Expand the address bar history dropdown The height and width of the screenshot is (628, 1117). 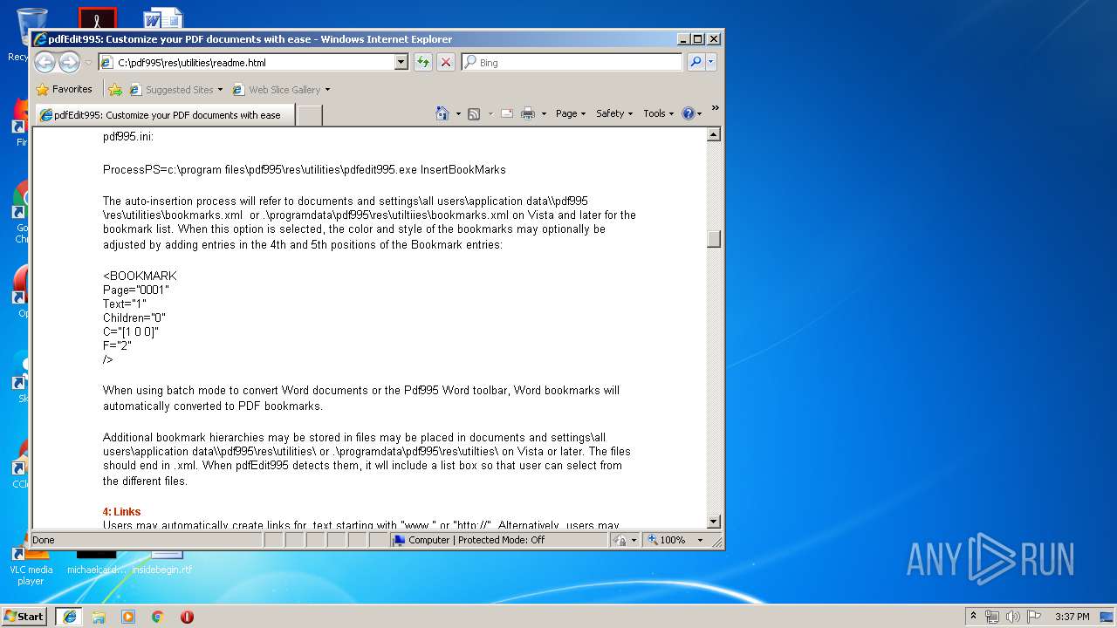point(401,62)
